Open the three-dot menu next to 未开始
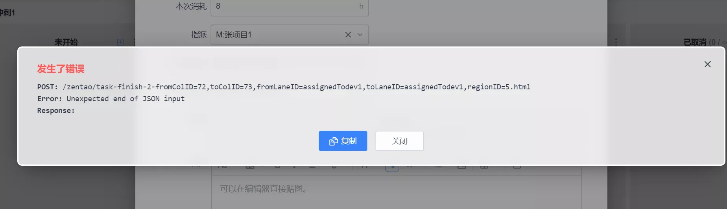Viewport: 727px width, 209px height. (134, 42)
